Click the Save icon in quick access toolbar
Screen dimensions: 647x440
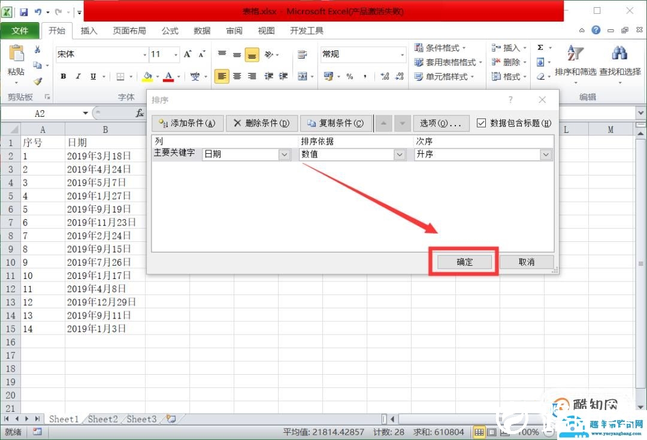[24, 12]
